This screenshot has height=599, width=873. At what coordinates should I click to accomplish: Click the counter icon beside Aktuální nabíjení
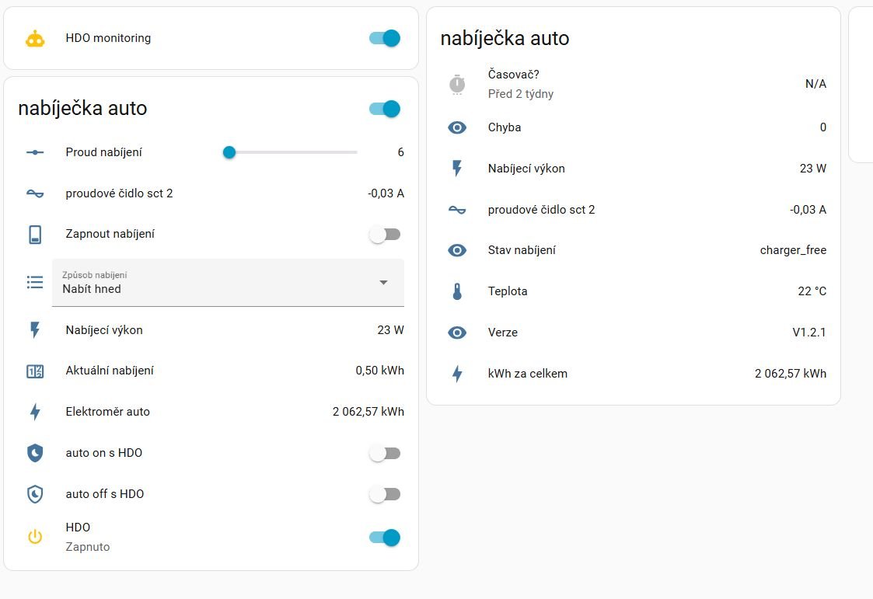(x=35, y=371)
